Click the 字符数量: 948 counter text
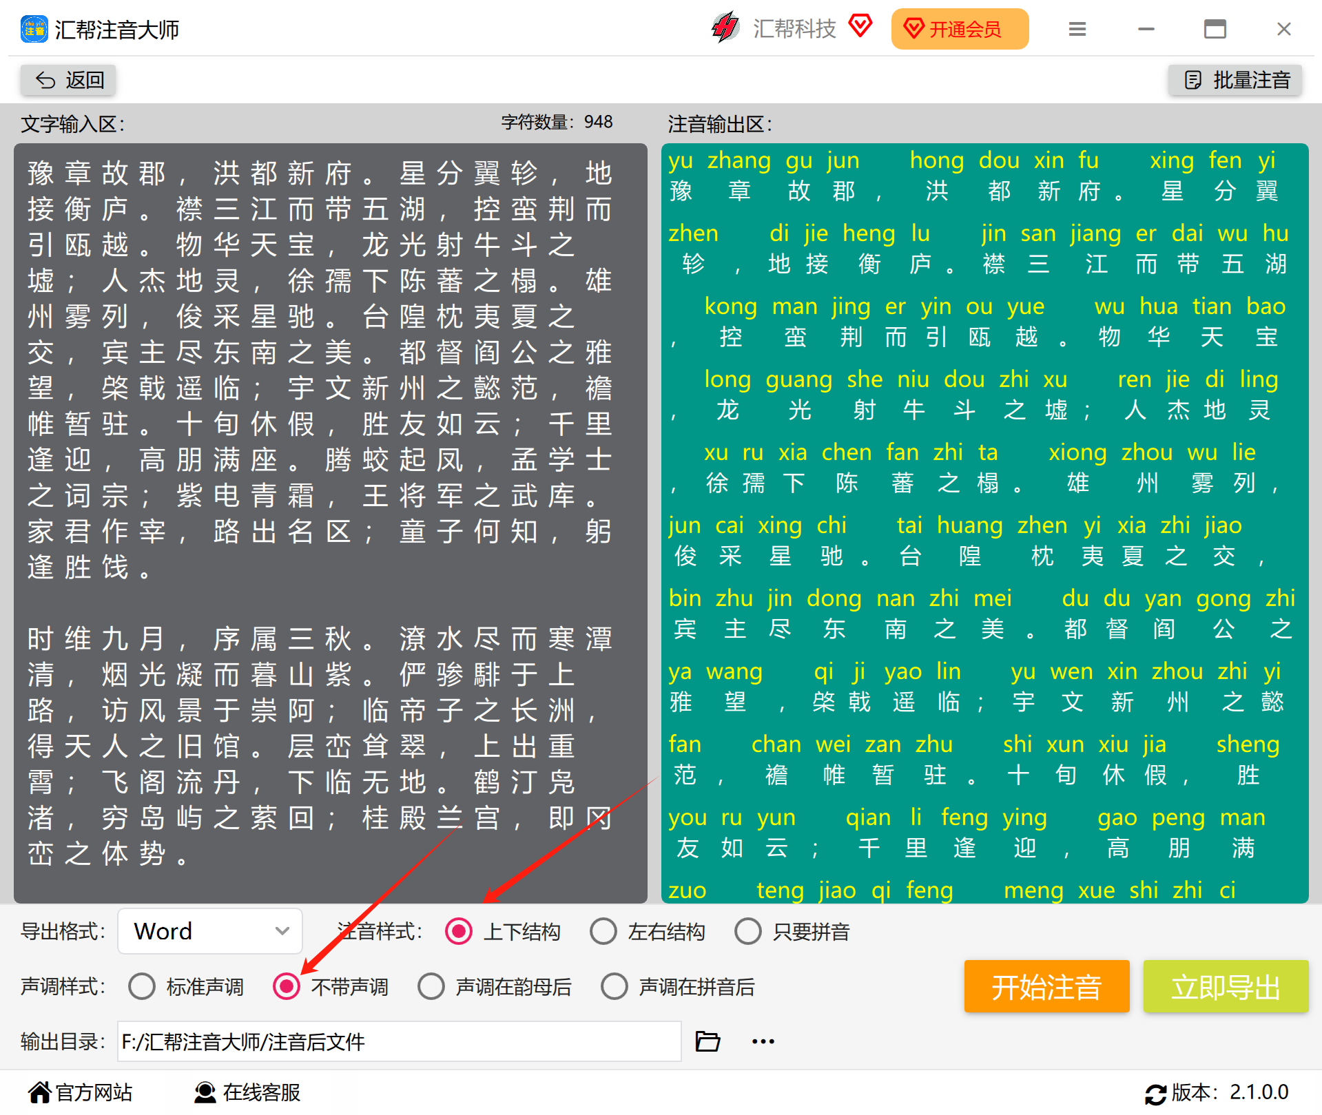 coord(557,122)
